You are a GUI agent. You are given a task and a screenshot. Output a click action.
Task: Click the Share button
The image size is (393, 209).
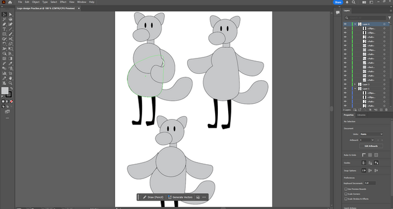[x=338, y=2]
